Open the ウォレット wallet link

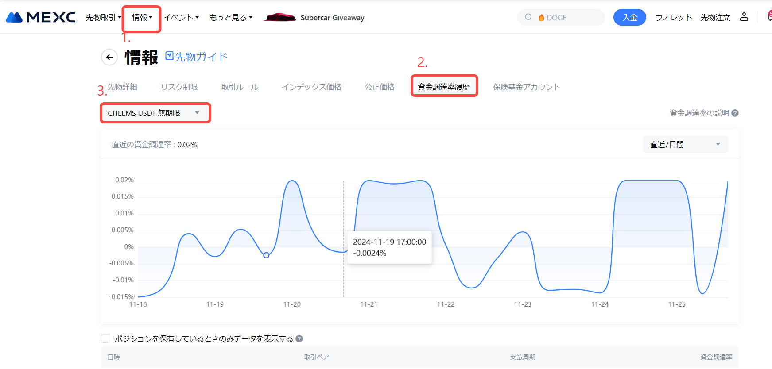click(673, 18)
